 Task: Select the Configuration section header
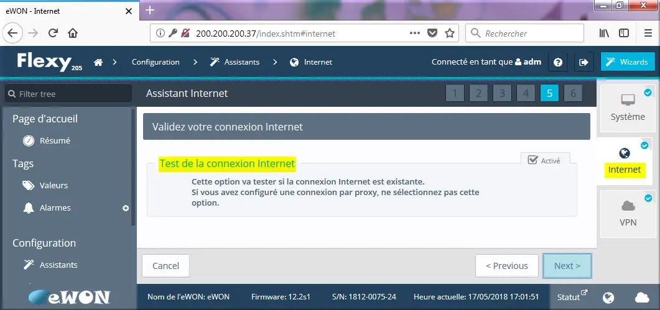44,243
